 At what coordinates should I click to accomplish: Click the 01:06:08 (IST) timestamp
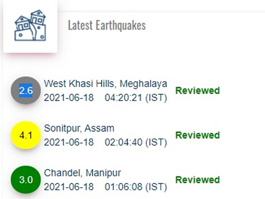click(x=136, y=187)
